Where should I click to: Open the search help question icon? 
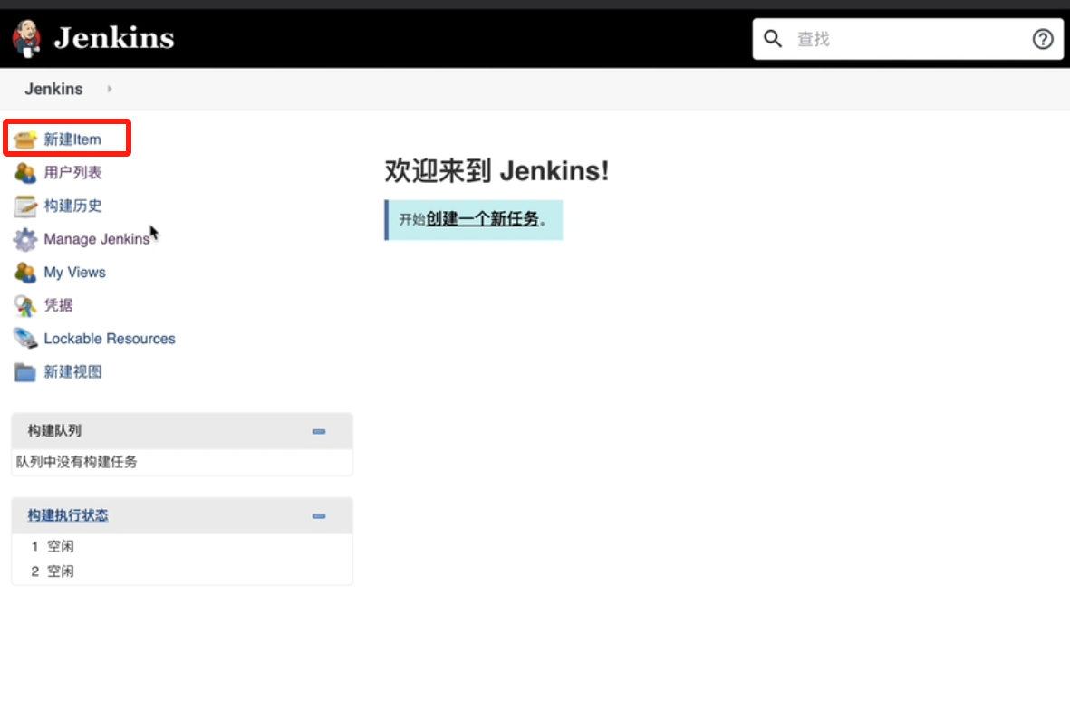click(1043, 39)
